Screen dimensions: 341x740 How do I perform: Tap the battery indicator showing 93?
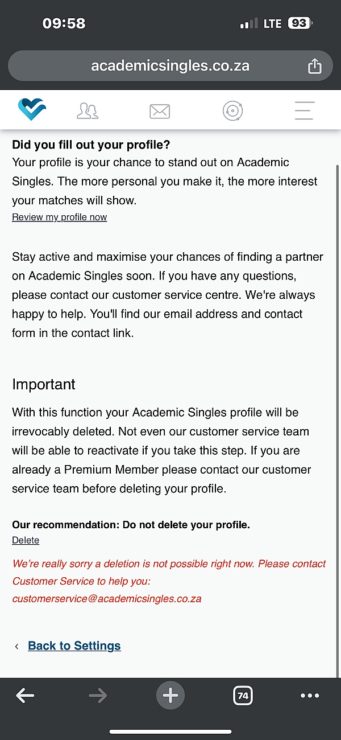coord(300,23)
